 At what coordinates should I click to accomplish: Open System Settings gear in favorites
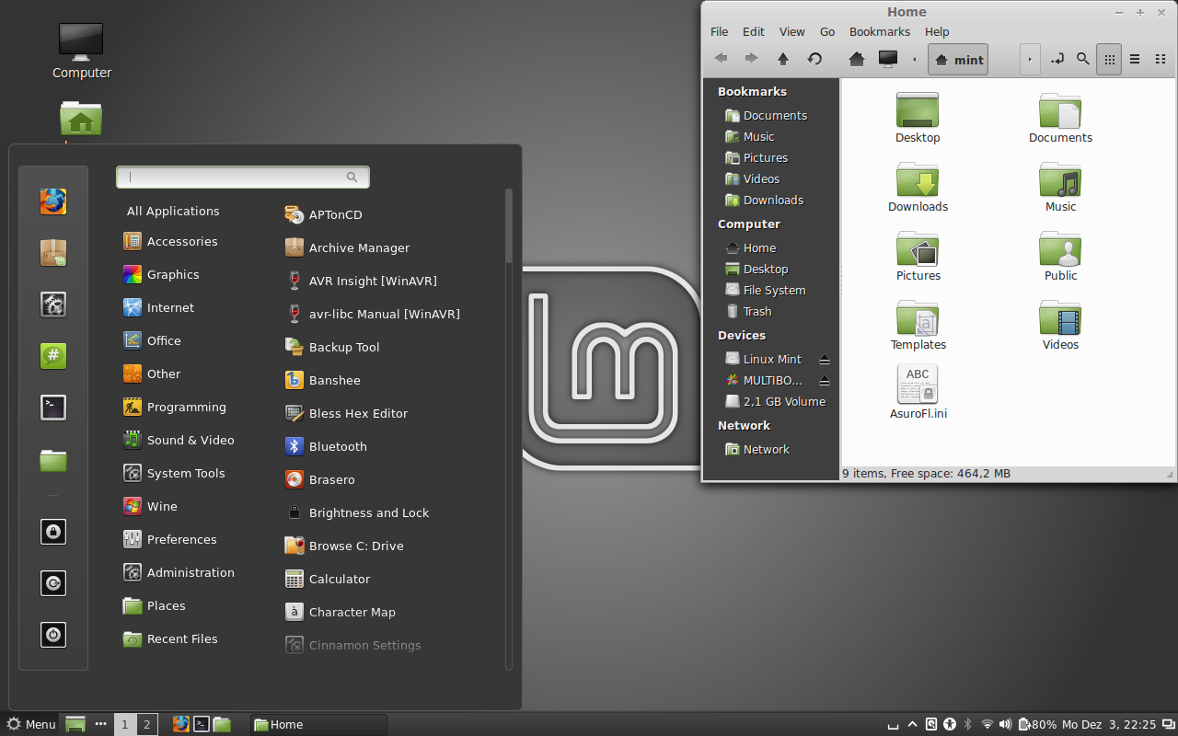[53, 305]
